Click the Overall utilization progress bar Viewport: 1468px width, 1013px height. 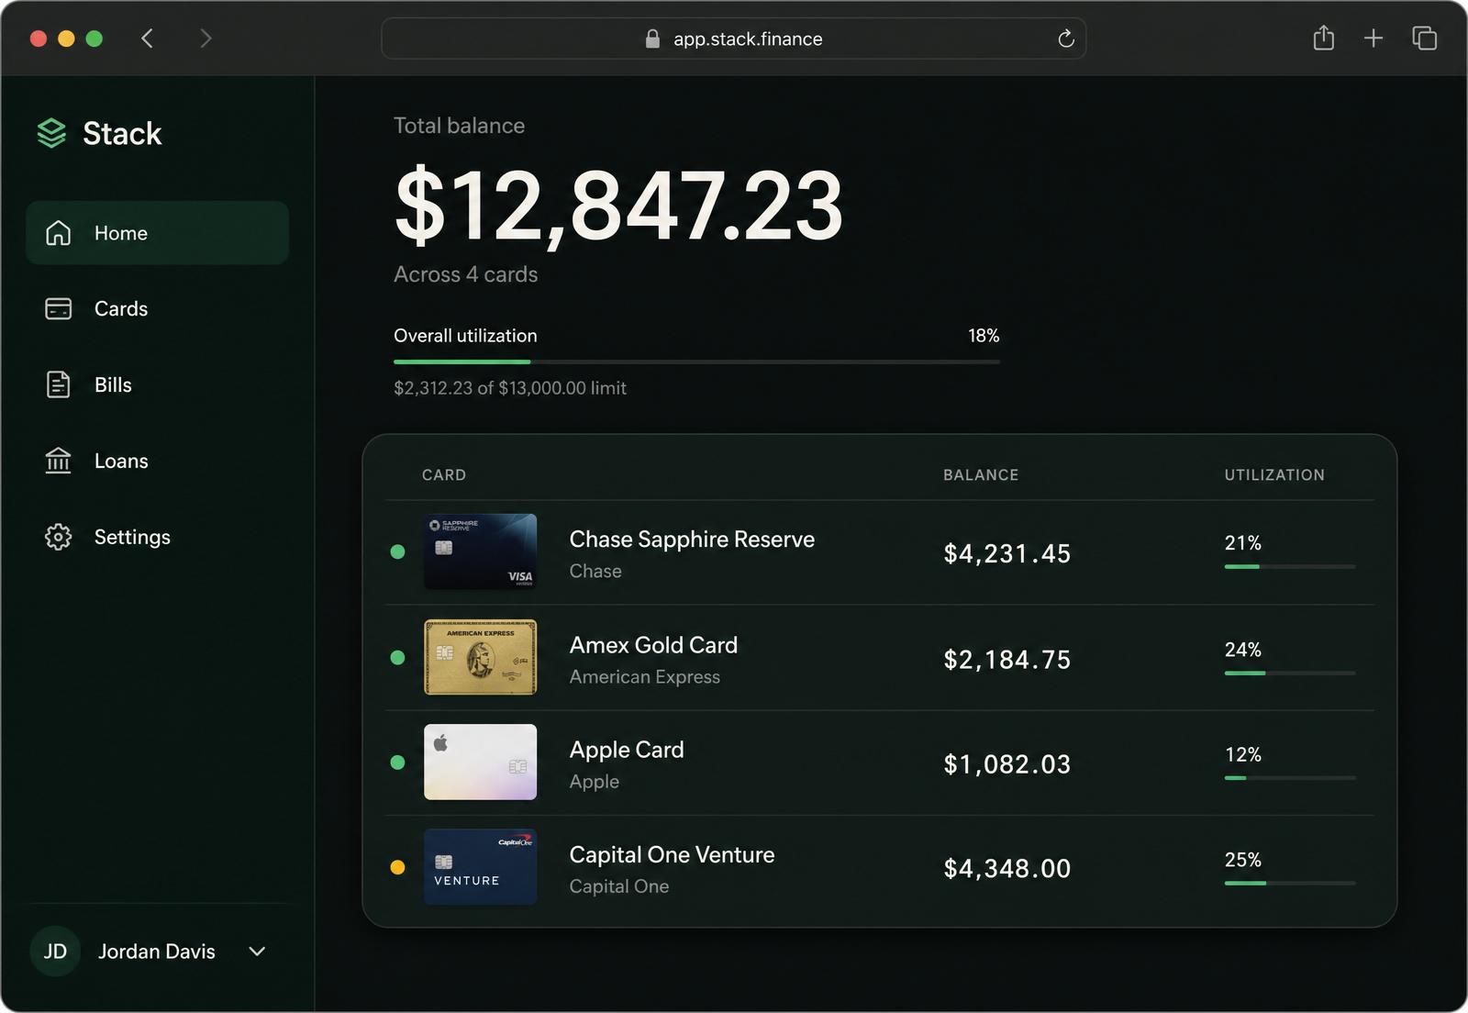(696, 362)
